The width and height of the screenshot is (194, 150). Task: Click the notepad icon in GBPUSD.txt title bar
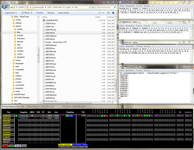coord(120,22)
